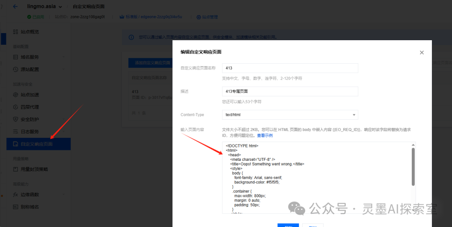Expand the 日志服务 sidebar menu
The image size is (452, 227).
(x=39, y=132)
